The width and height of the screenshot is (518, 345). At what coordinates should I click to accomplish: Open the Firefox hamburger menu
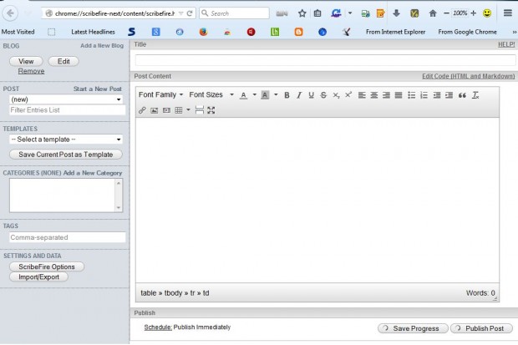(x=508, y=13)
